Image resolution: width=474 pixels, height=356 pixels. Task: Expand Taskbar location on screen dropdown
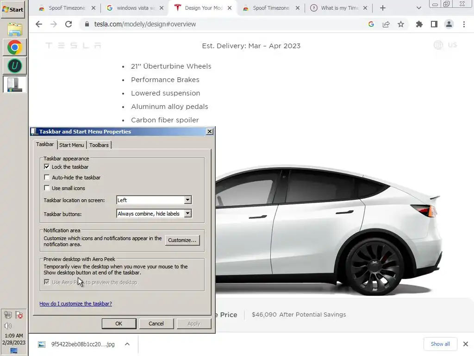coord(188,200)
